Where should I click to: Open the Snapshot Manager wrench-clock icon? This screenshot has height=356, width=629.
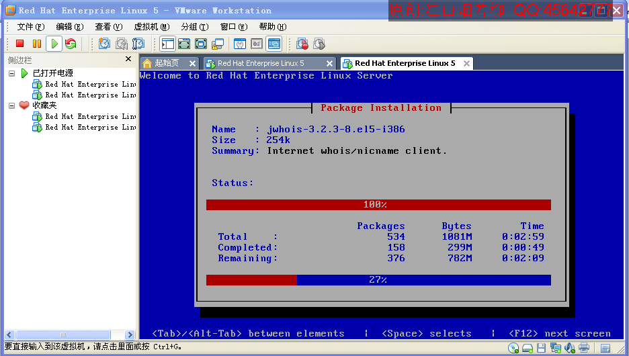pyautogui.click(x=138, y=43)
